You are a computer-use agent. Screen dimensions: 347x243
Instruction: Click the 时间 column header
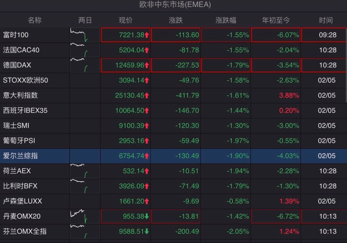click(326, 20)
